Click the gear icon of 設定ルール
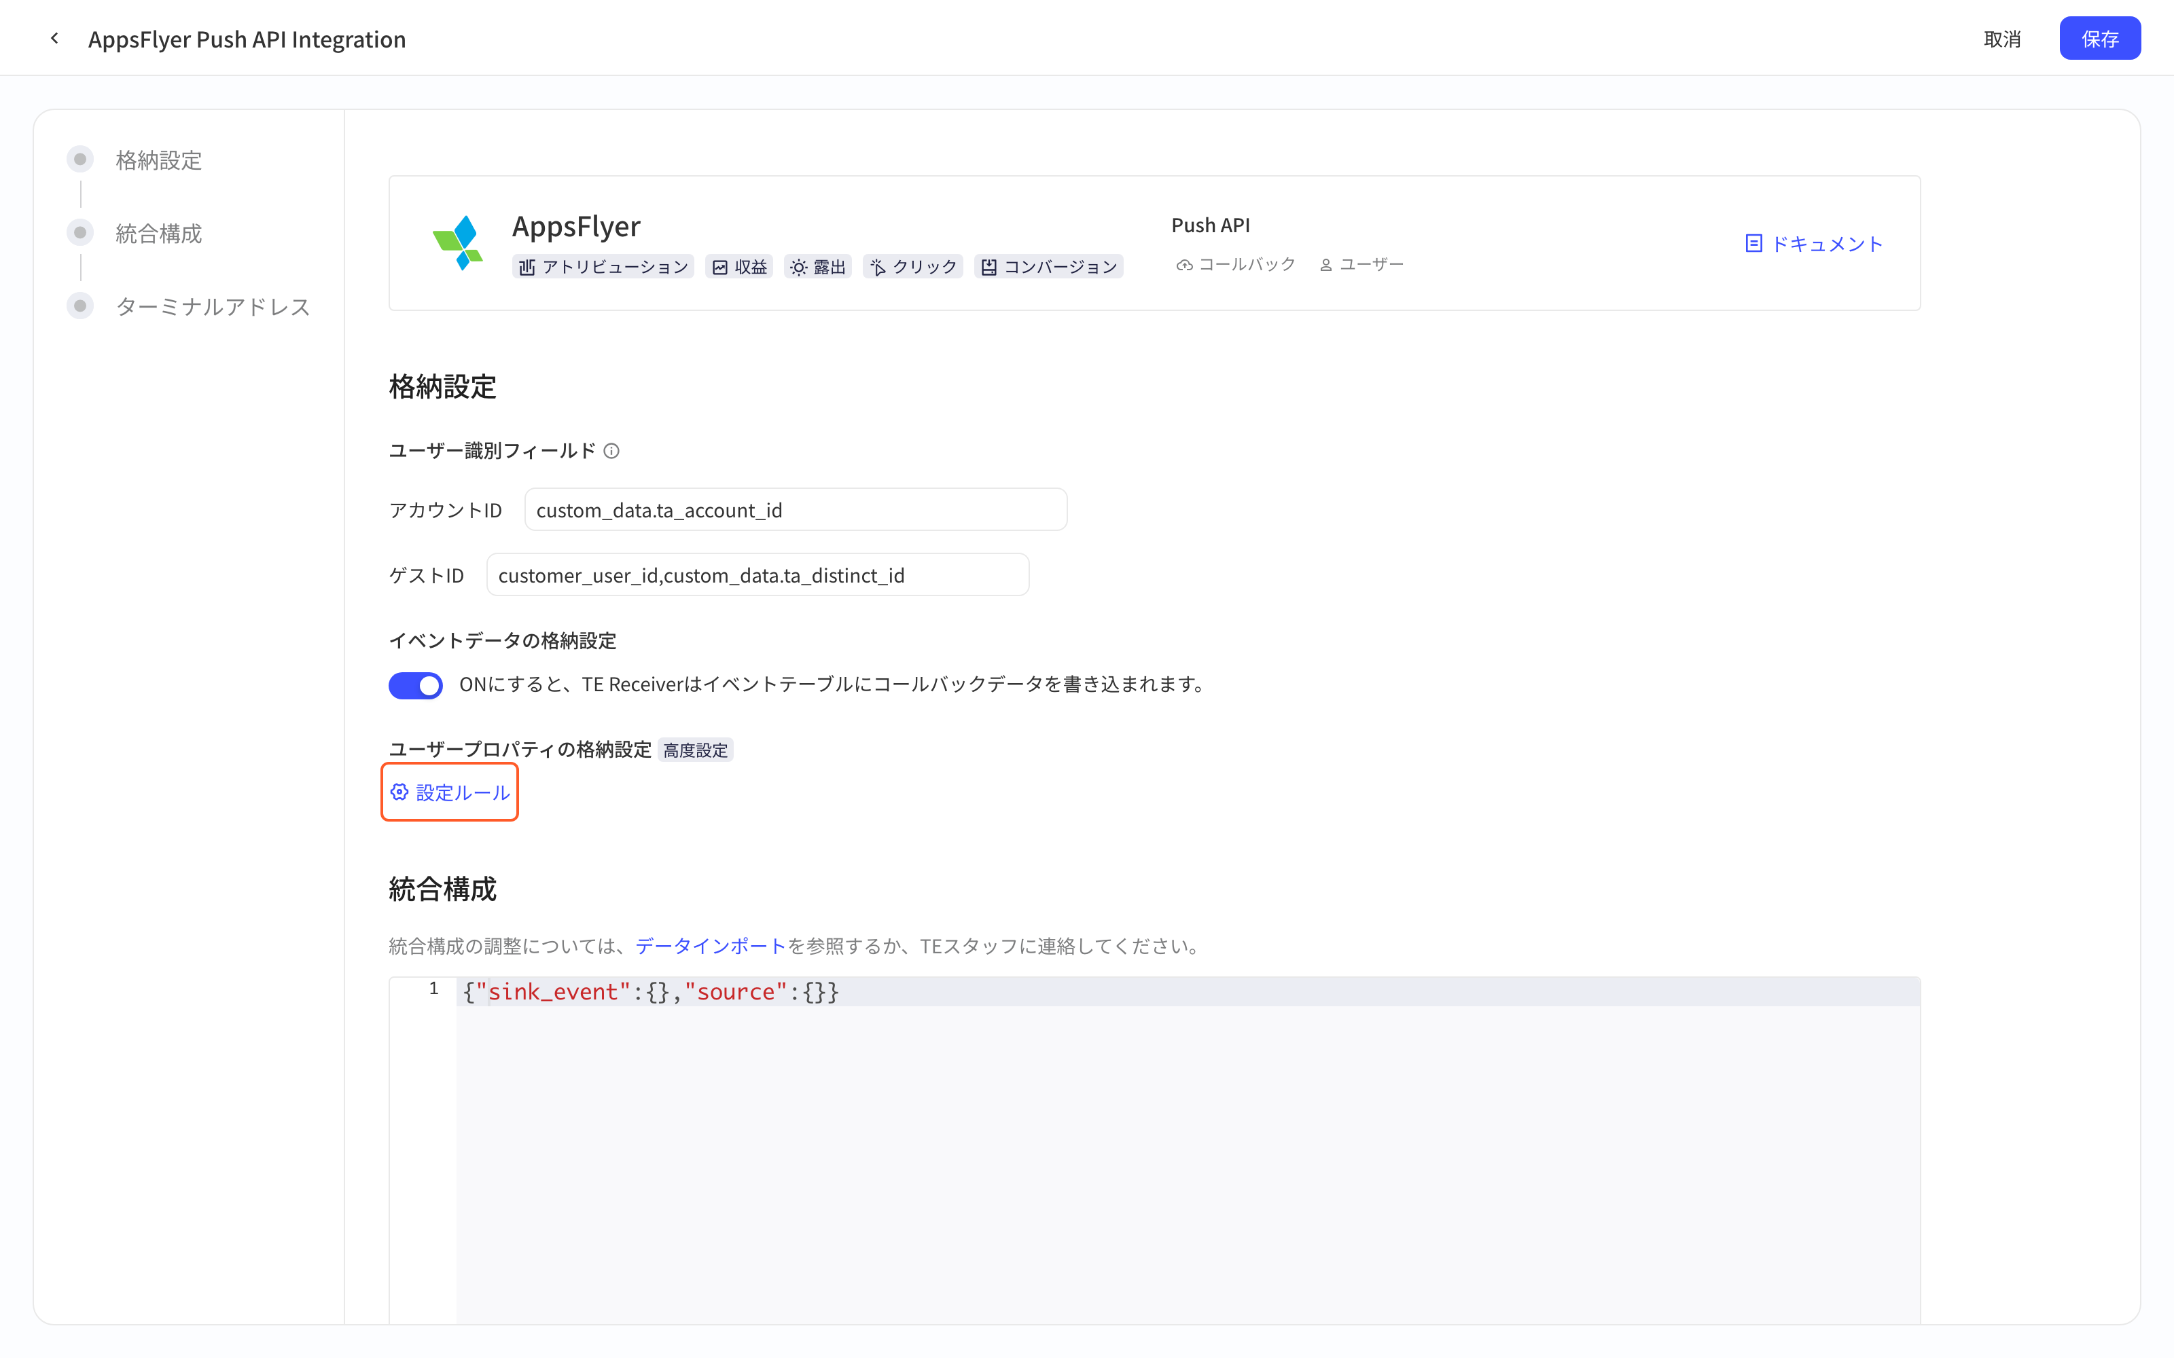The width and height of the screenshot is (2174, 1358). pos(399,792)
